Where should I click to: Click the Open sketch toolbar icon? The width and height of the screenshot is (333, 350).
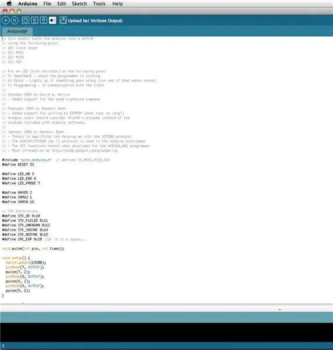tap(34, 20)
